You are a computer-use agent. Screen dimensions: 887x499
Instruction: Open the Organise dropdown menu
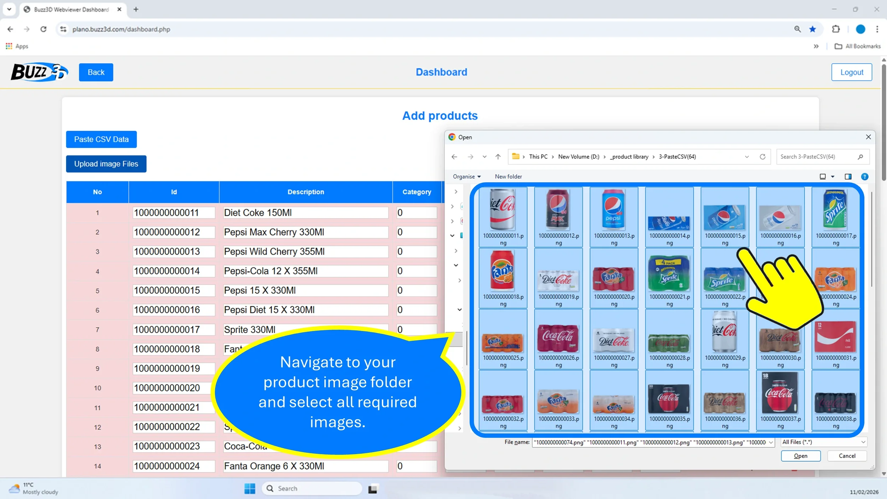coord(466,176)
